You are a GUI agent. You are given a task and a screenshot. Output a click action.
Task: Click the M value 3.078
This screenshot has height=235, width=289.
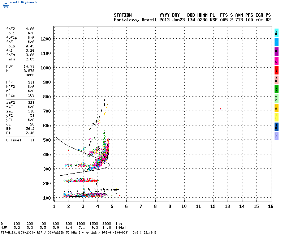tap(29, 70)
